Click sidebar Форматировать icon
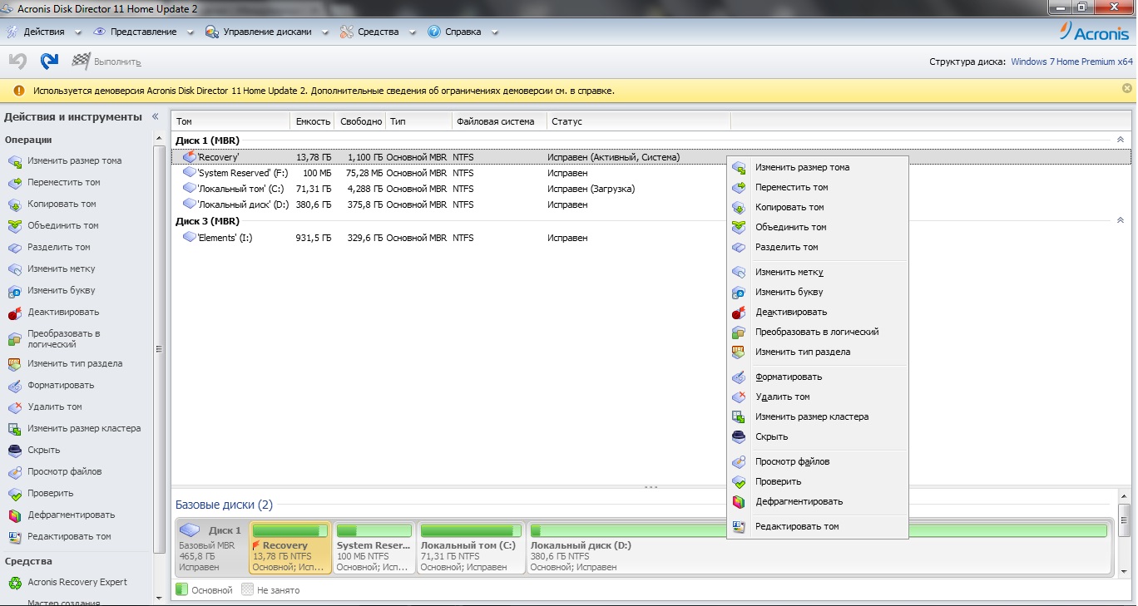 [x=14, y=386]
